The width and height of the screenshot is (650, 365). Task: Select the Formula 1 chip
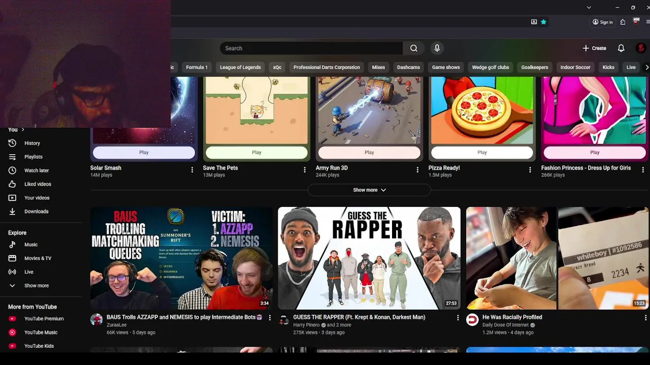[x=197, y=67]
